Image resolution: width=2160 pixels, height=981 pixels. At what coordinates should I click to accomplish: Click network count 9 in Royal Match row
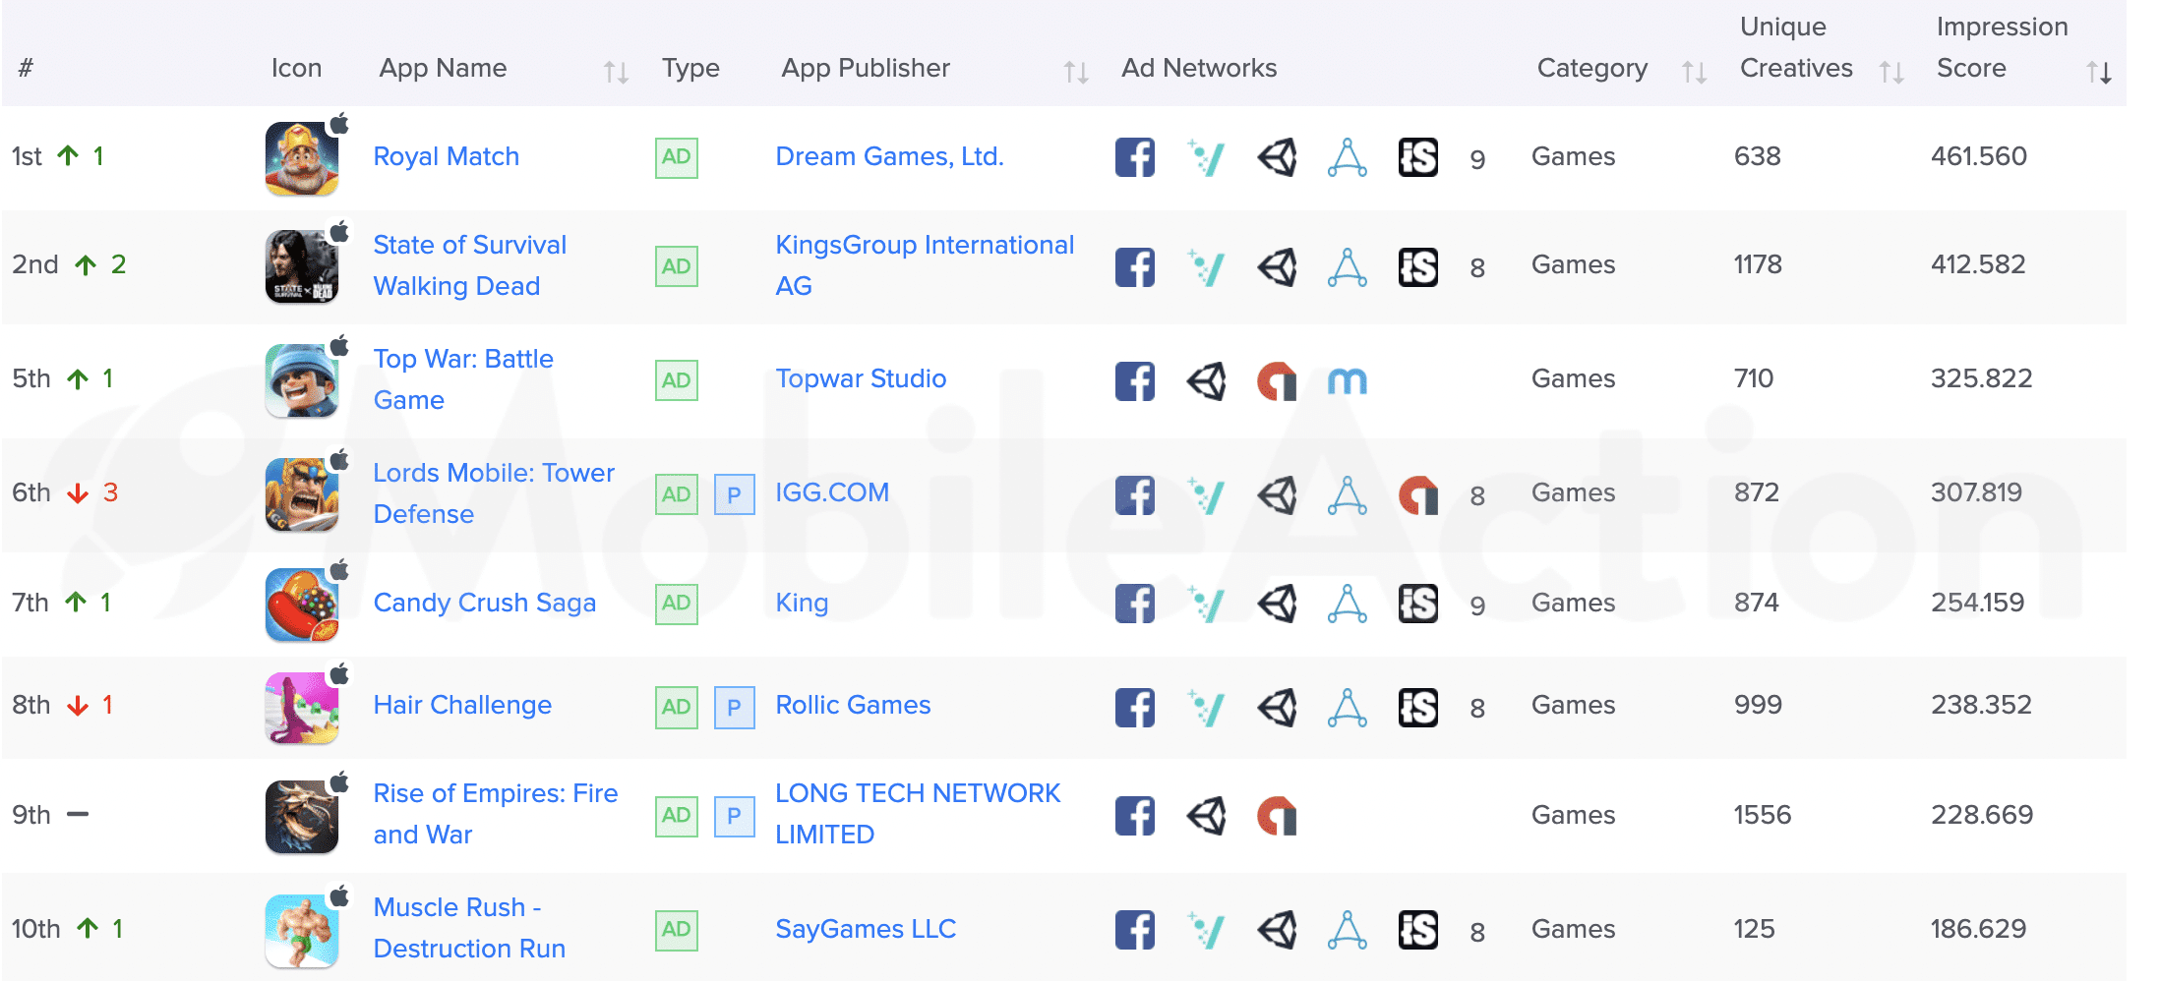coord(1477,159)
